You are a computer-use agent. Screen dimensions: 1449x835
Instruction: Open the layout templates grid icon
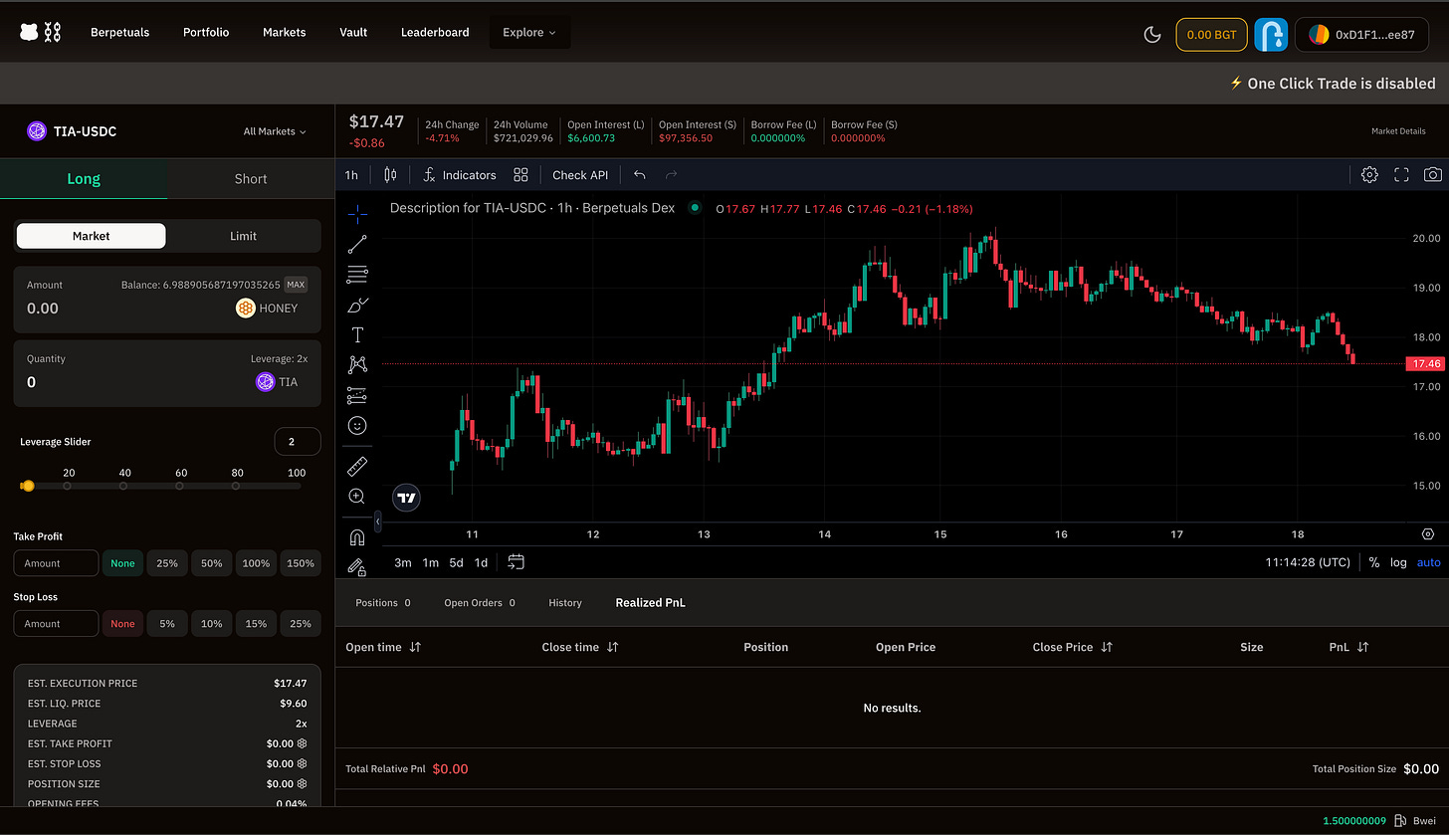coord(520,174)
